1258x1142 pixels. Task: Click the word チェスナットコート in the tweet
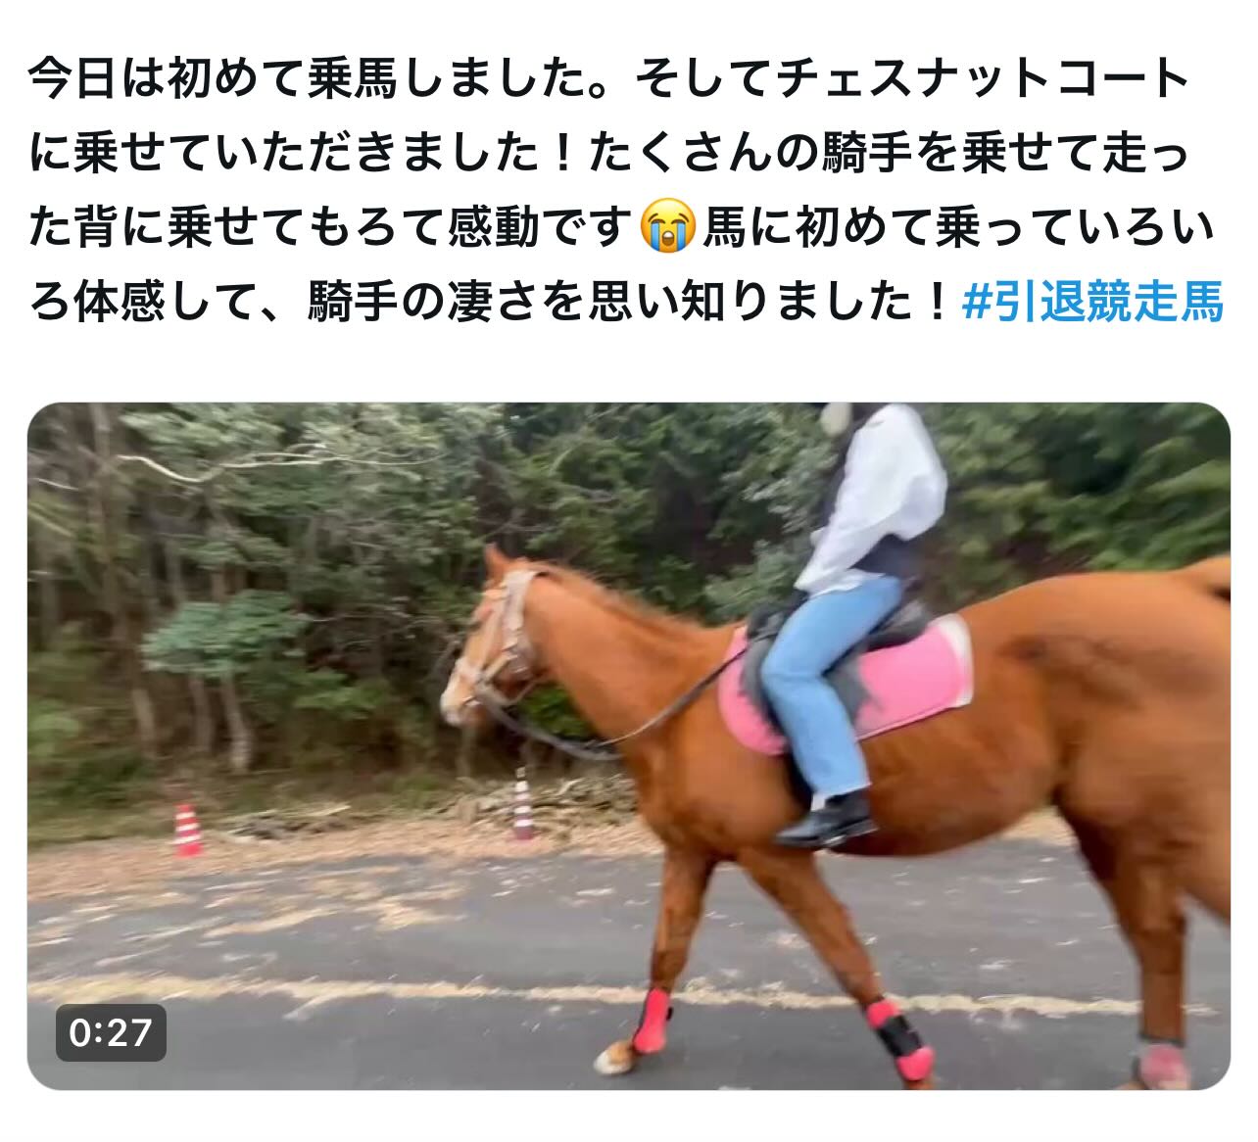[982, 78]
